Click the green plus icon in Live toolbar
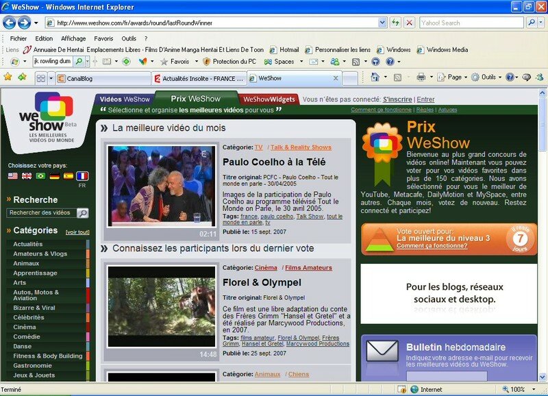Viewport: 548px width, 396px height. (x=126, y=62)
